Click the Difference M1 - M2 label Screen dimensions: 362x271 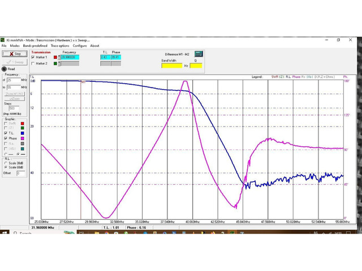[177, 54]
